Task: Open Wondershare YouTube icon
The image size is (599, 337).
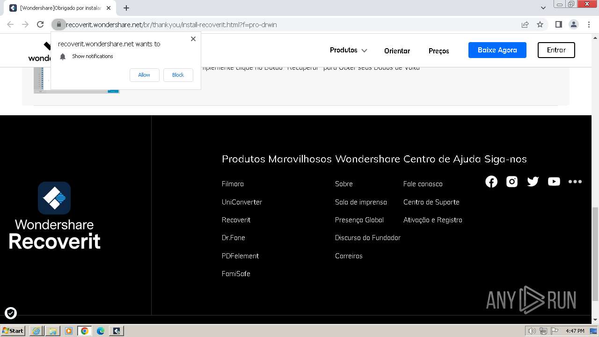Action: (x=554, y=182)
